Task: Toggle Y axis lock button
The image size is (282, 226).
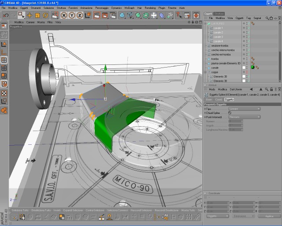Action: point(72,15)
